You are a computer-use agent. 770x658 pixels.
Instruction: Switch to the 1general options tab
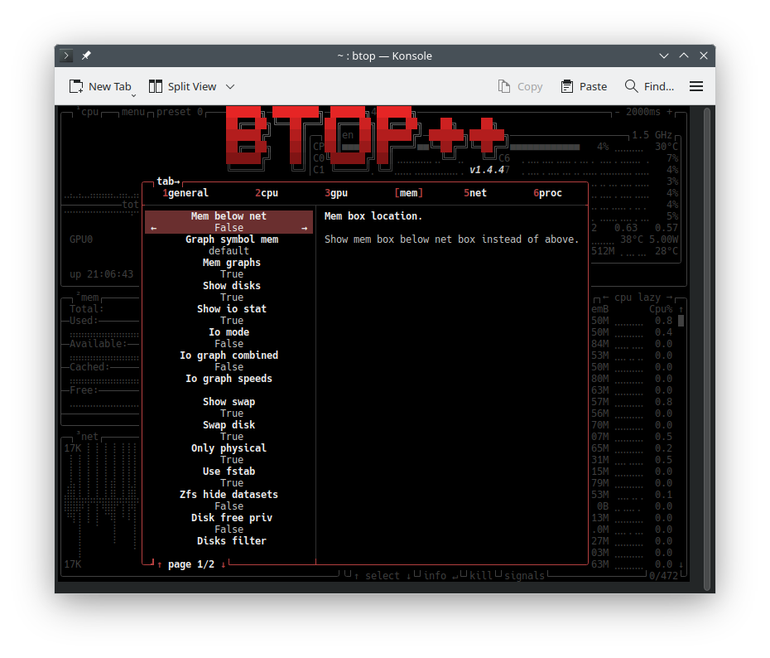tap(185, 193)
